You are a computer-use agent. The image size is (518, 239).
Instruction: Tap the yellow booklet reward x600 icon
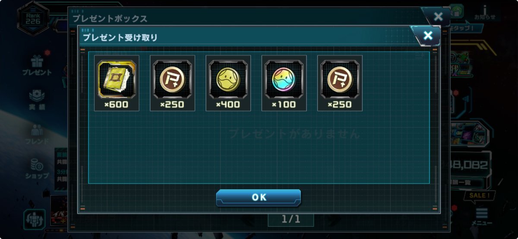tap(117, 83)
